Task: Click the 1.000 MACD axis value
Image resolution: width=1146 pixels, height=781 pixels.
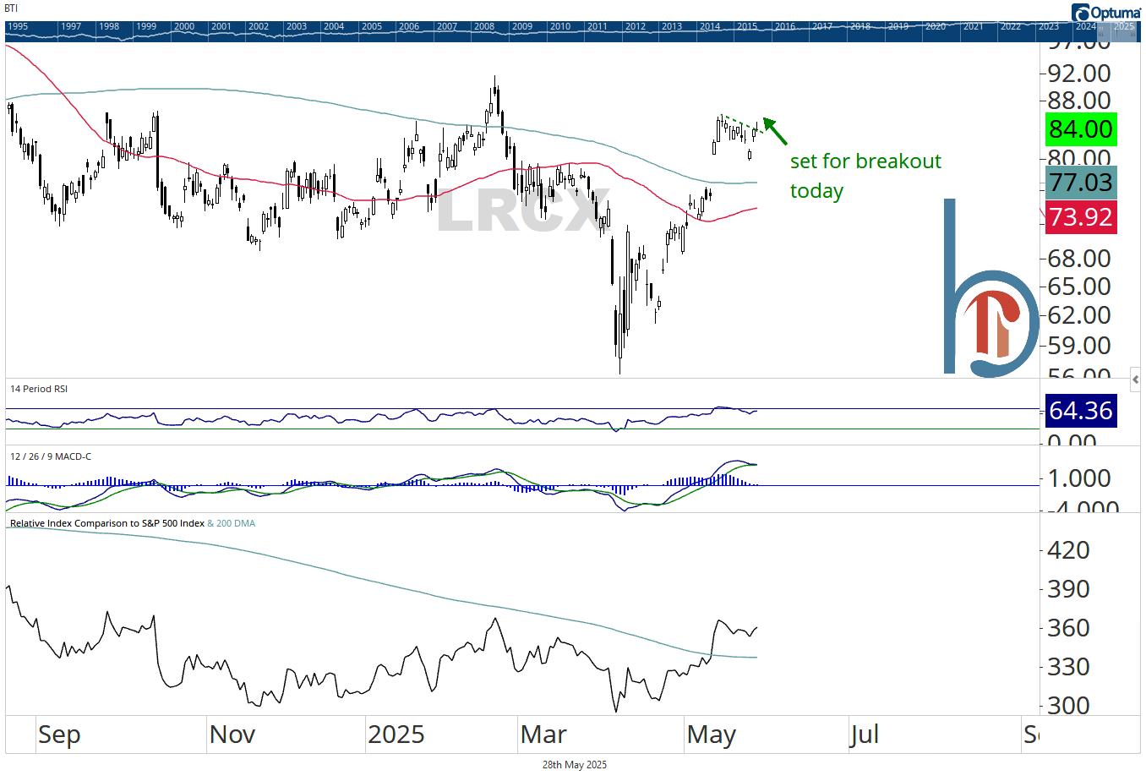Action: (1079, 478)
